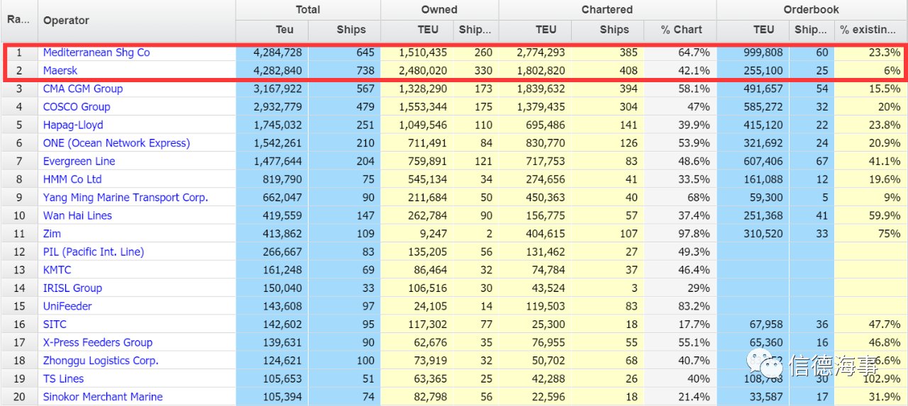Select the orderbook TEU cell 607,406

coord(753,162)
